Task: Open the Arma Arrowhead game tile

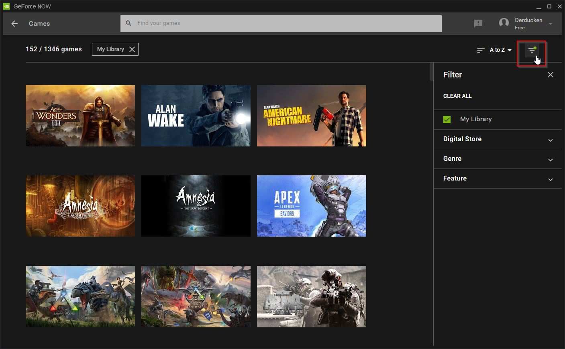Action: (x=312, y=296)
